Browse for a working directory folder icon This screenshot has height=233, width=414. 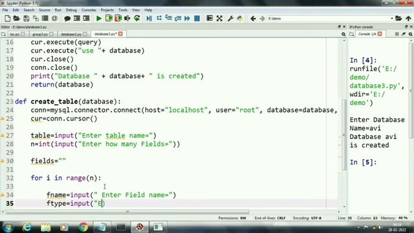tap(398, 19)
